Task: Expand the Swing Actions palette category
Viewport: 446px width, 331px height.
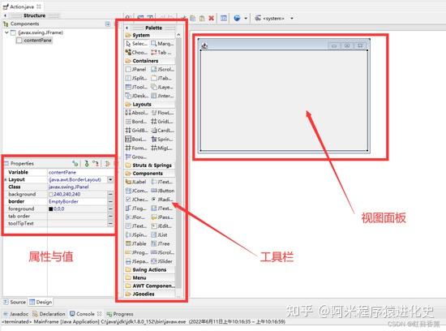Action: point(150,269)
